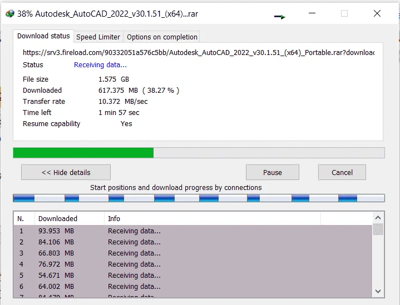Click the connections progress segments bar
The height and width of the screenshot is (305, 400).
(199, 198)
